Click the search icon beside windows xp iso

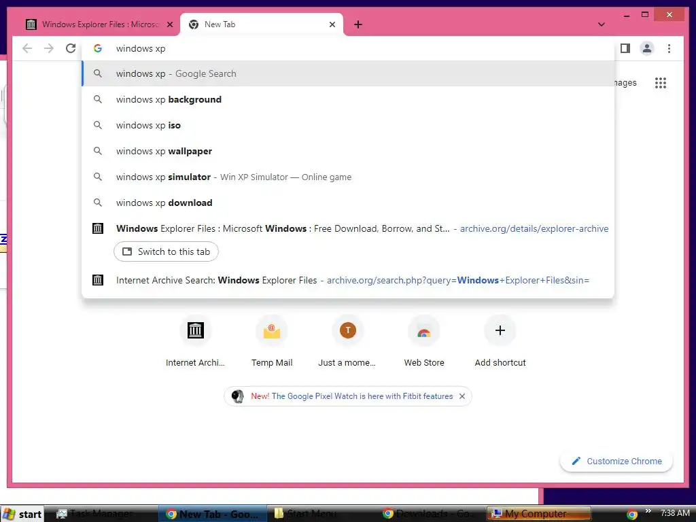(98, 125)
